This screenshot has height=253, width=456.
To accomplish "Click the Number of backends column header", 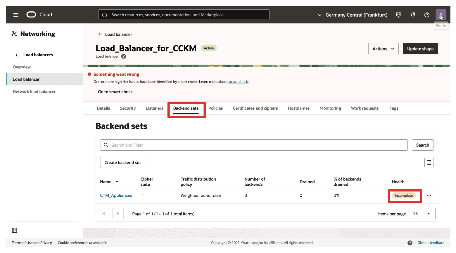I will tap(255, 182).
